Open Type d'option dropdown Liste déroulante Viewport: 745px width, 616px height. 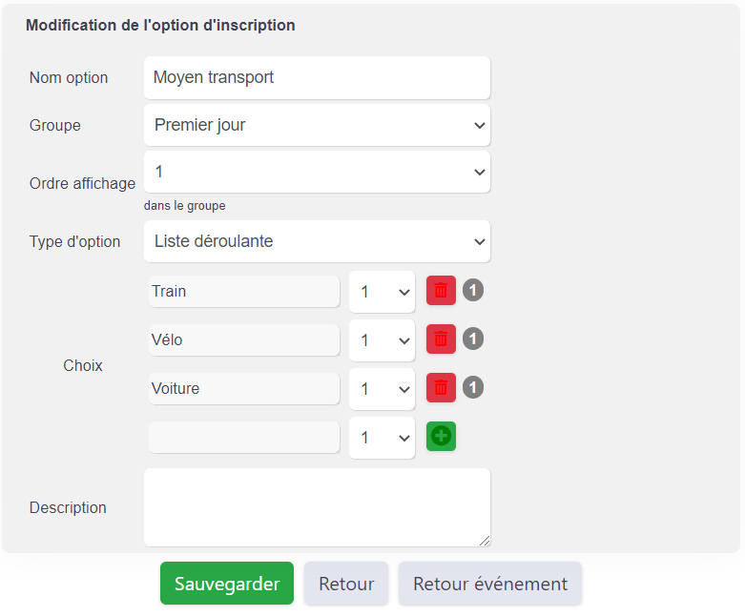(317, 241)
